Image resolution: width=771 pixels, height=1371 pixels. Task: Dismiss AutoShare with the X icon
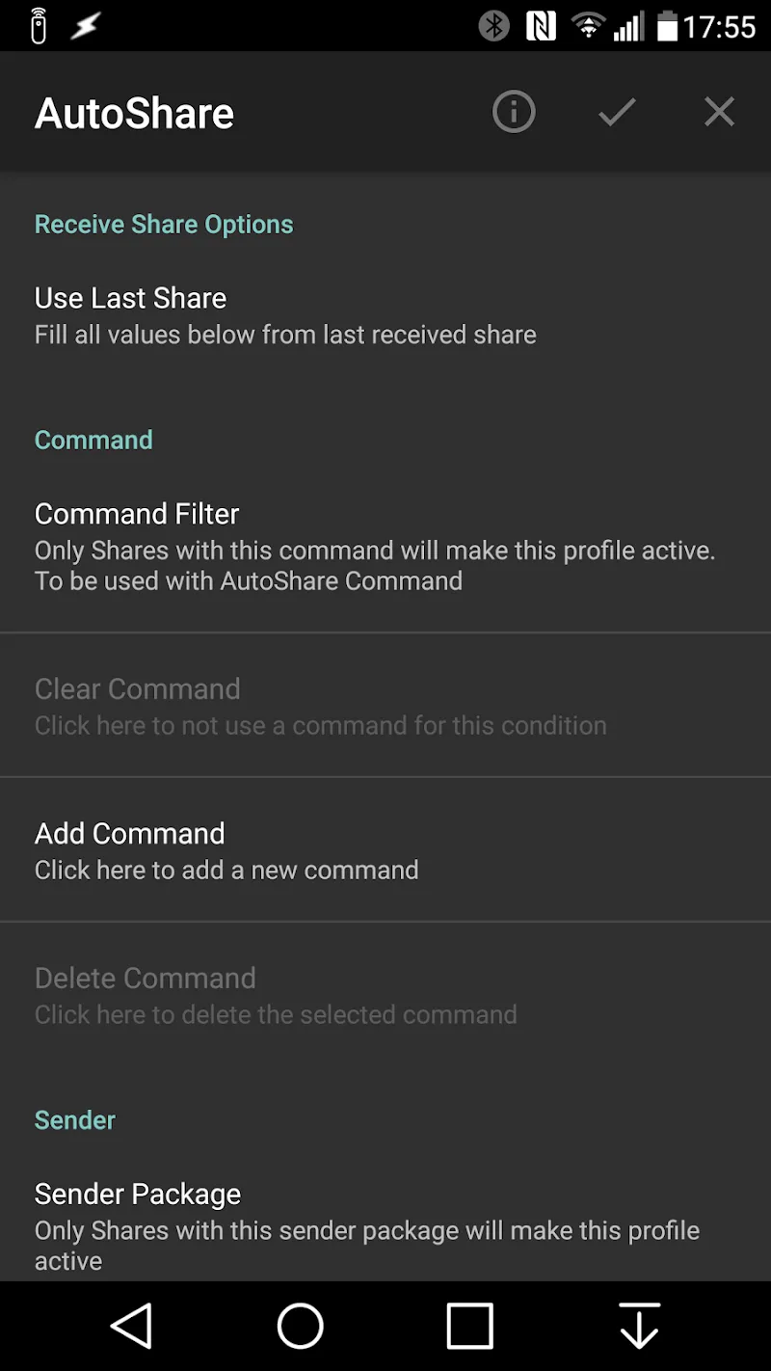[x=719, y=112]
